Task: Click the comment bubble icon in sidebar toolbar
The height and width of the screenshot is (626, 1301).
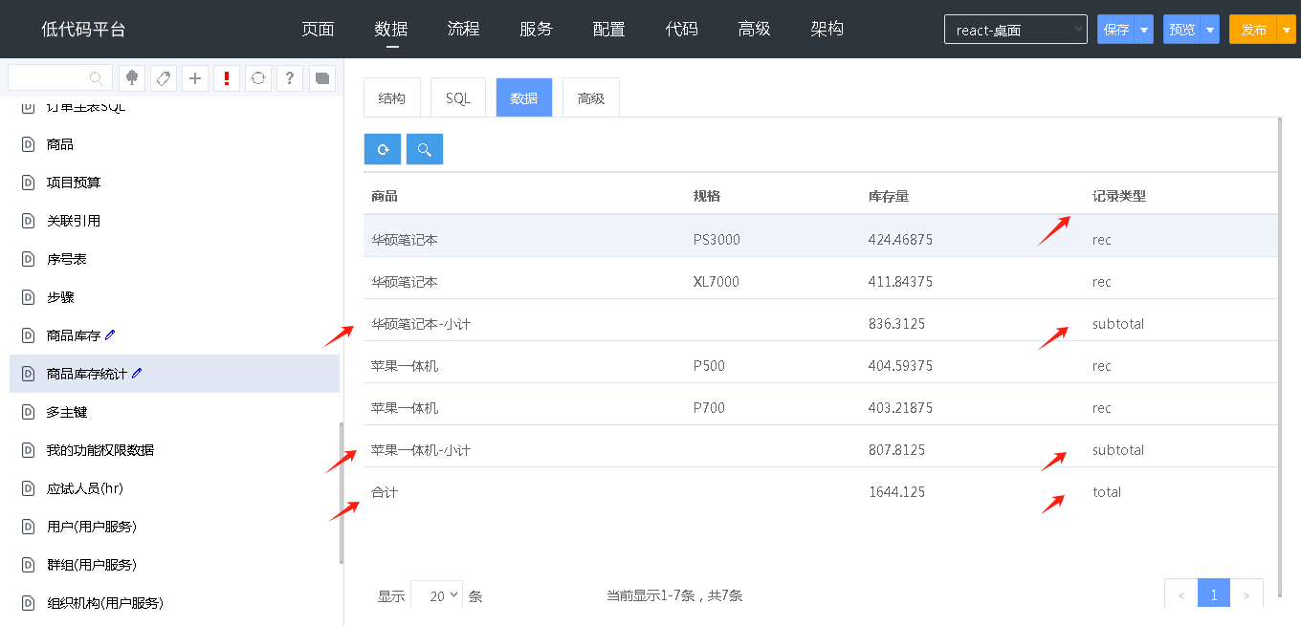Action: [x=321, y=78]
